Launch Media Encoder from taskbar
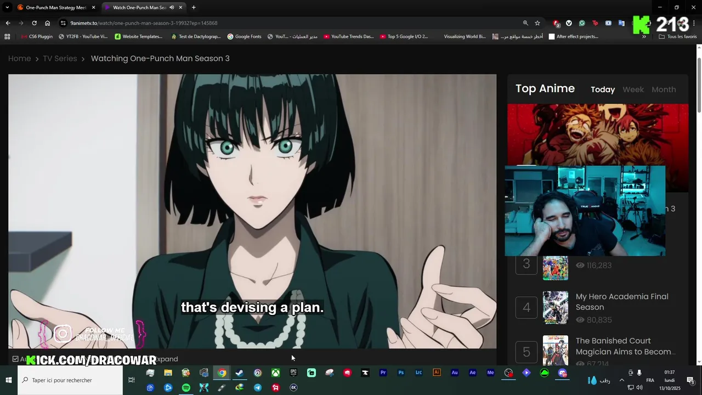Screen dimensions: 702x395 tap(490, 373)
